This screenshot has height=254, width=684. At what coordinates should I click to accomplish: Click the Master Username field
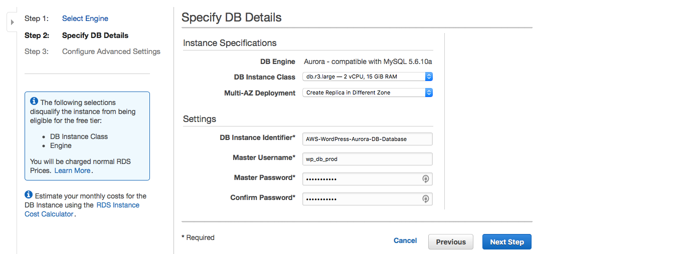(368, 159)
